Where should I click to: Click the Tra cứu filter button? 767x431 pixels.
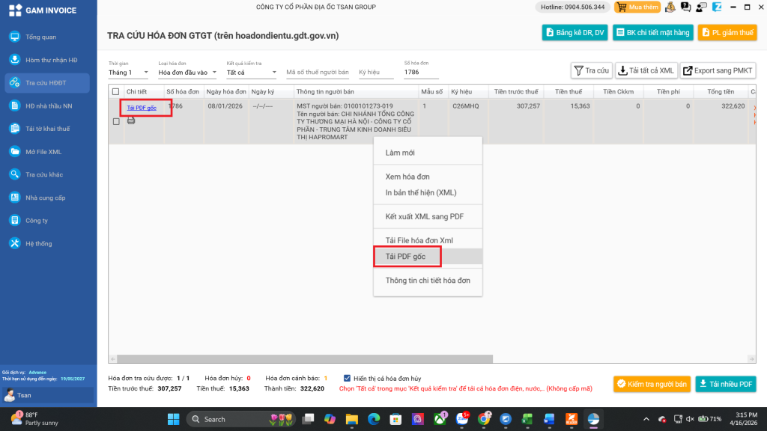[590, 70]
